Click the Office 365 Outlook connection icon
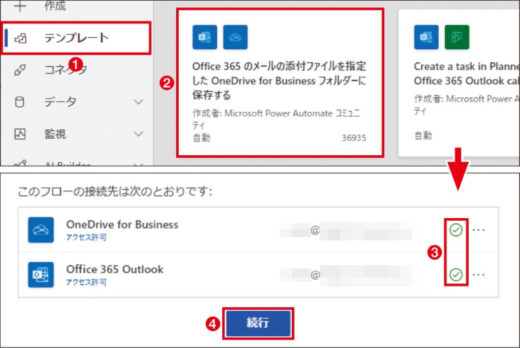 tap(41, 275)
